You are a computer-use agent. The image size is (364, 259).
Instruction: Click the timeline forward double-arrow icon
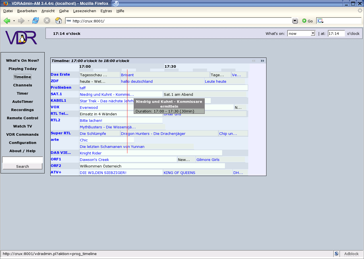[262, 61]
